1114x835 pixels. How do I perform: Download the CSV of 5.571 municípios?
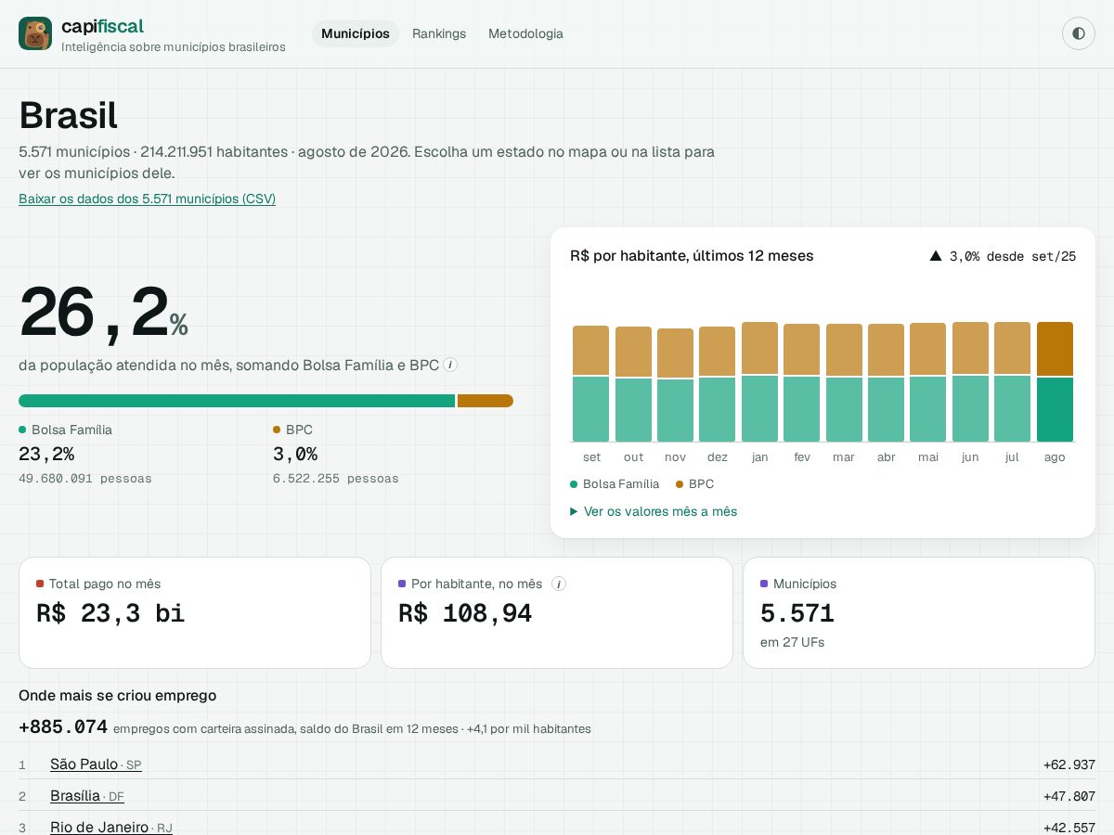click(147, 199)
